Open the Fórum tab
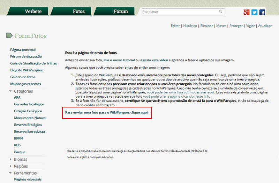The image size is (279, 183). click(x=121, y=11)
